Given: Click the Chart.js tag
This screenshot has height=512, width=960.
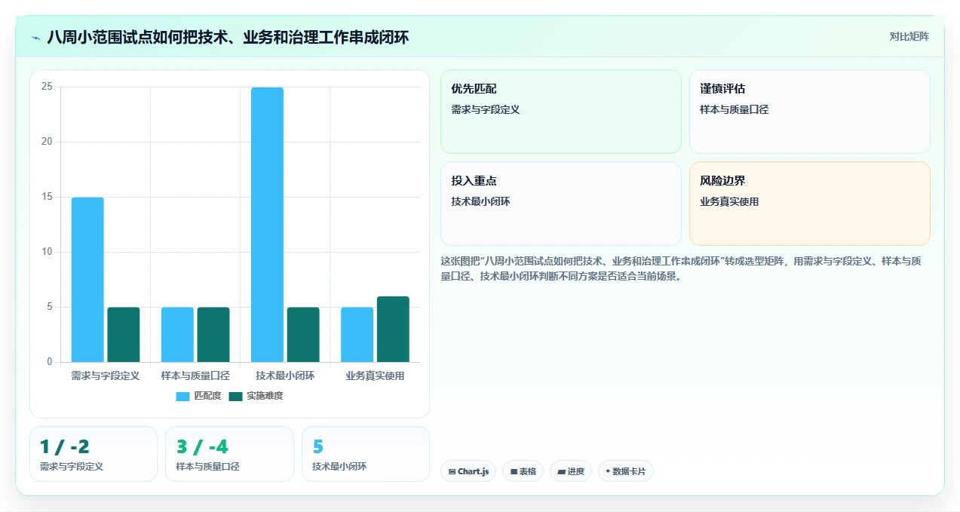Looking at the screenshot, I should coord(468,471).
